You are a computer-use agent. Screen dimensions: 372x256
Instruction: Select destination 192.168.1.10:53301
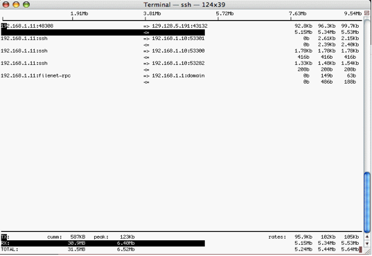(x=178, y=39)
